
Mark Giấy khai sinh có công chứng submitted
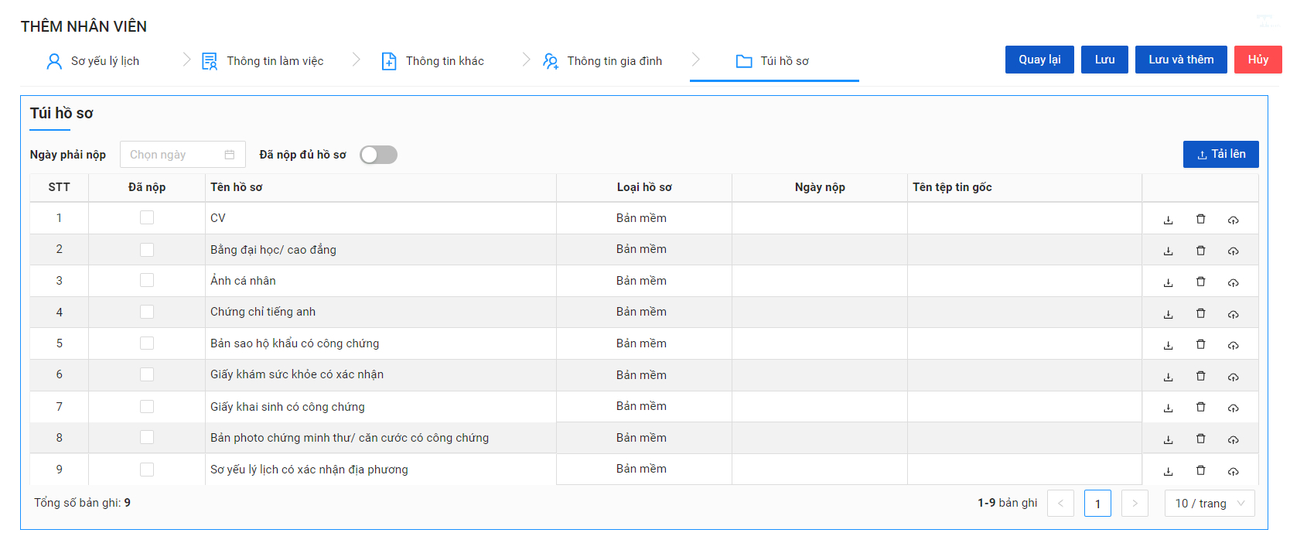(147, 406)
